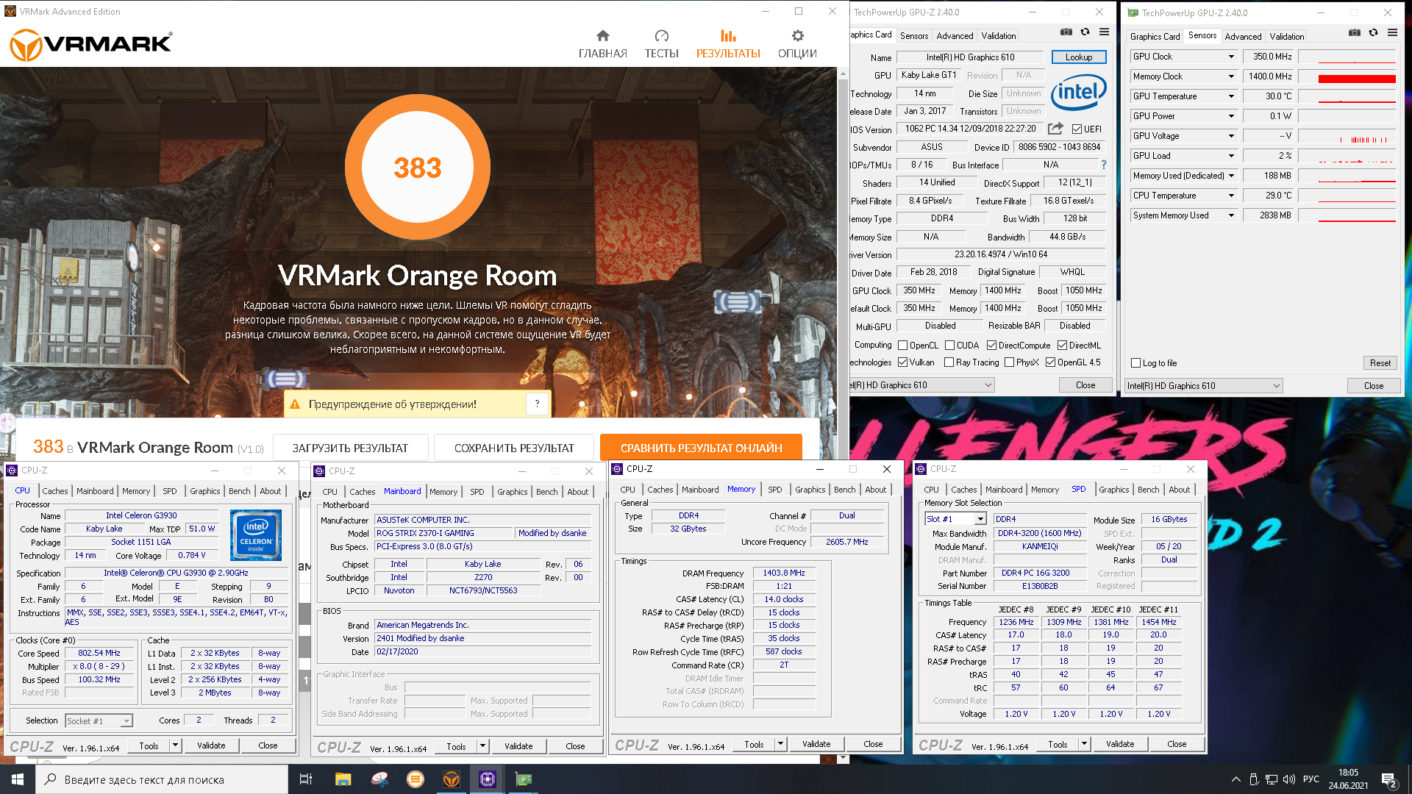This screenshot has width=1412, height=794.
Task: Open Tools dropdown arrow in CPU-Z Memory window
Action: [x=780, y=744]
